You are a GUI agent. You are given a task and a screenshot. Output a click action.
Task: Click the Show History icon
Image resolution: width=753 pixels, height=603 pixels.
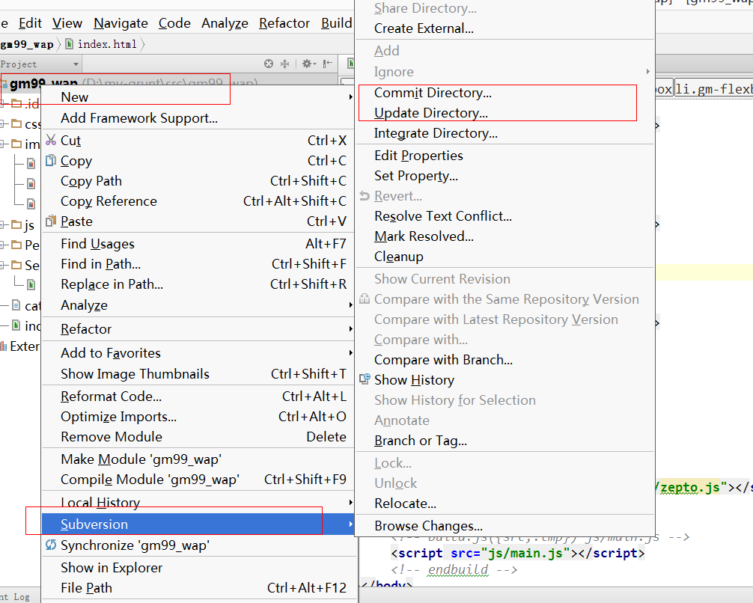click(x=365, y=380)
